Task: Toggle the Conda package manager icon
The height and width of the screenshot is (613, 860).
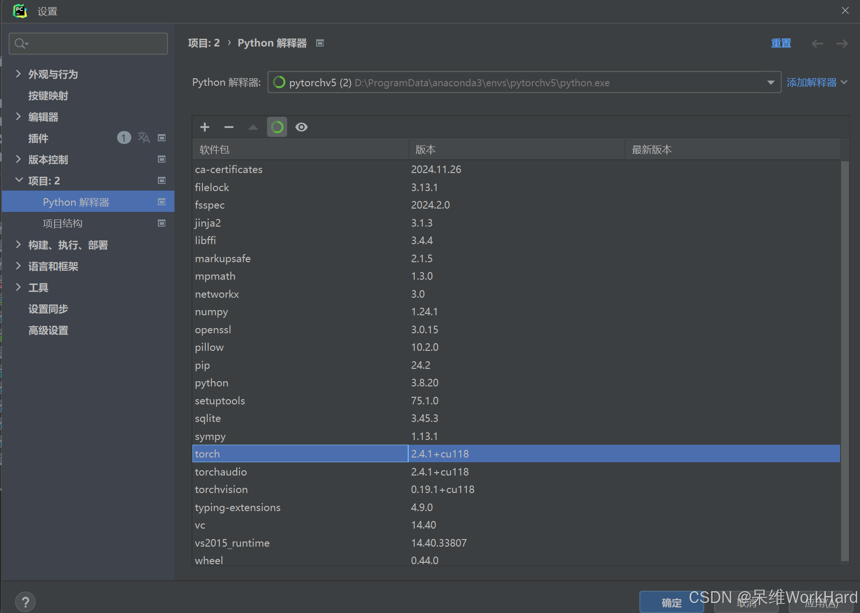Action: 277,127
